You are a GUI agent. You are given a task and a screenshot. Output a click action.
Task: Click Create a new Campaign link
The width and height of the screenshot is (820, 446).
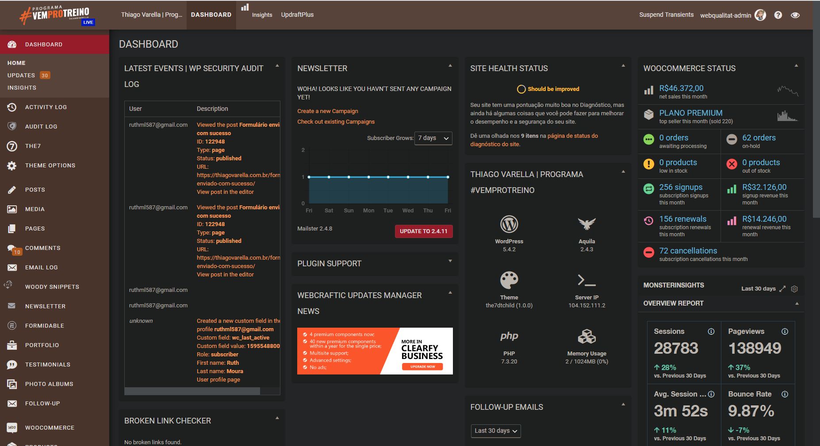click(x=328, y=111)
